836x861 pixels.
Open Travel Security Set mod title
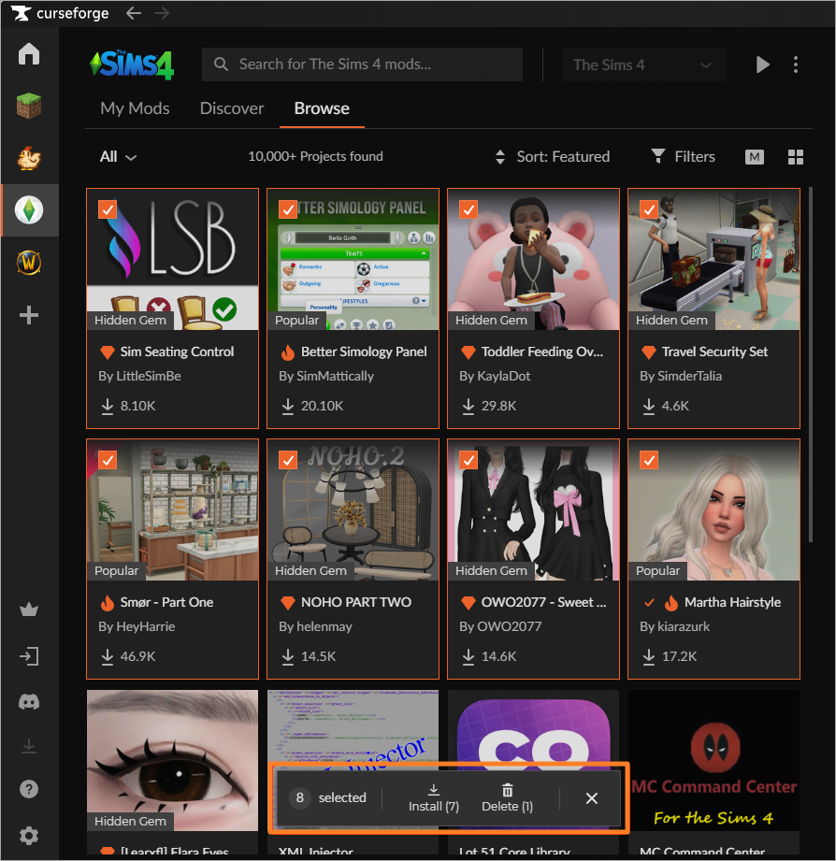tap(714, 352)
